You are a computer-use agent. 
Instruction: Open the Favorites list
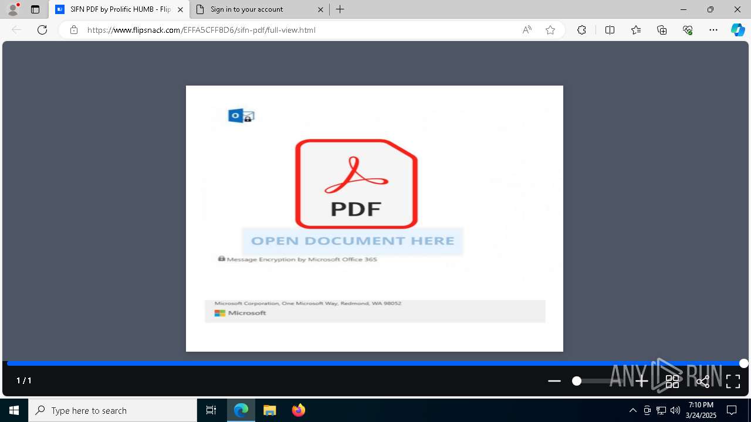click(x=636, y=30)
